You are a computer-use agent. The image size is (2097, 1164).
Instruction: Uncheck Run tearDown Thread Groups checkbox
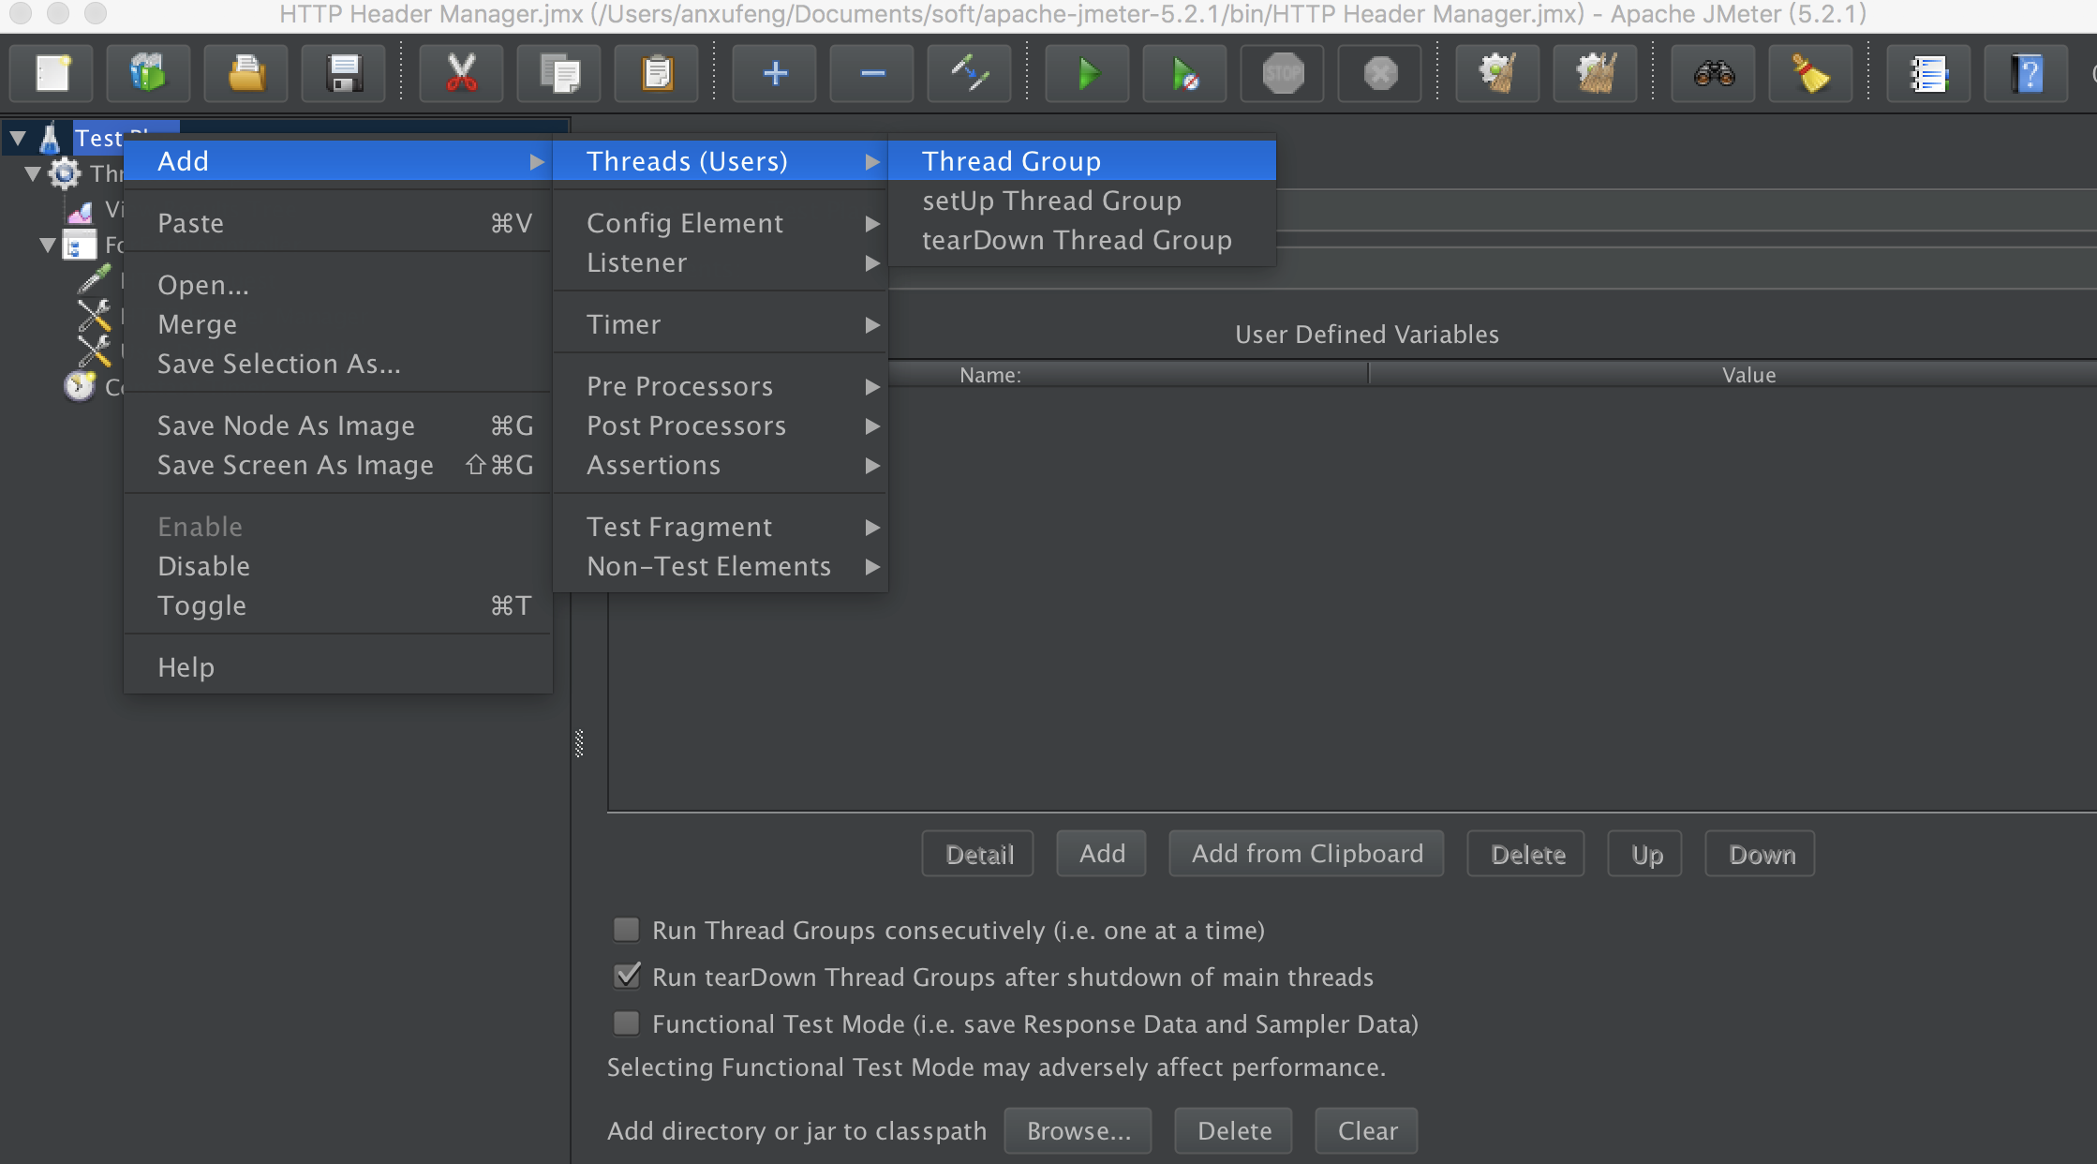626,977
